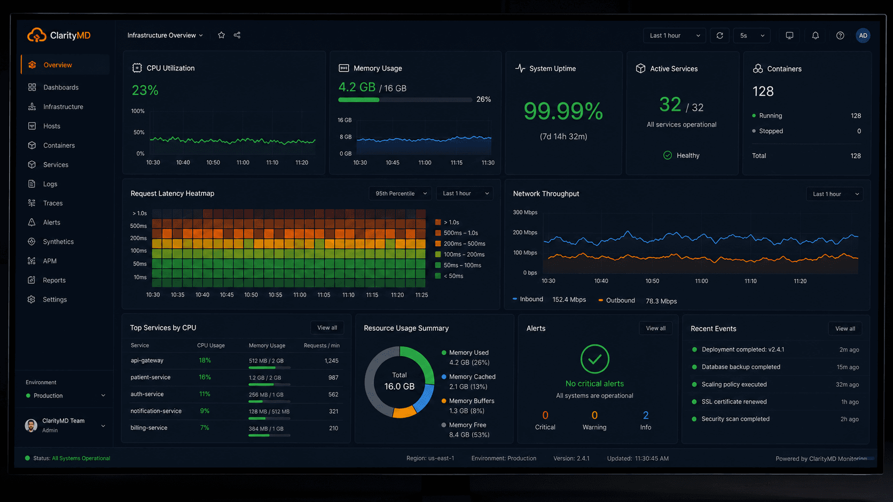The width and height of the screenshot is (893, 502).
Task: Click the Running containers count row
Action: [806, 116]
